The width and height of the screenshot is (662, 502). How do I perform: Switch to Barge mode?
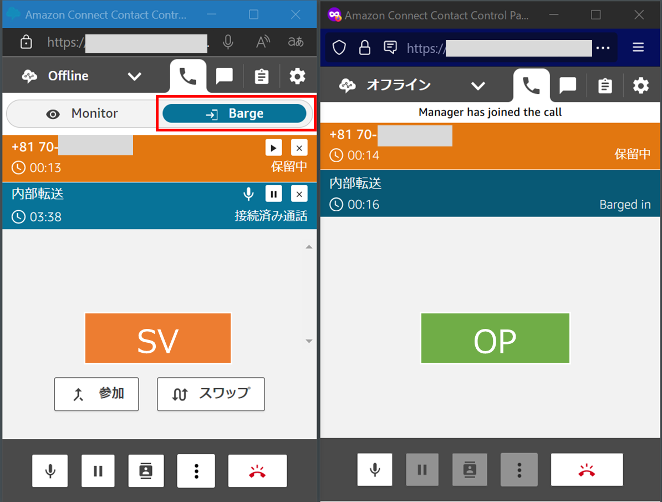(235, 114)
